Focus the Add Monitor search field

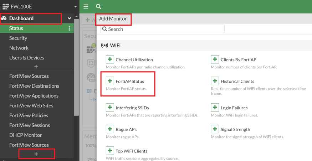click(x=163, y=29)
